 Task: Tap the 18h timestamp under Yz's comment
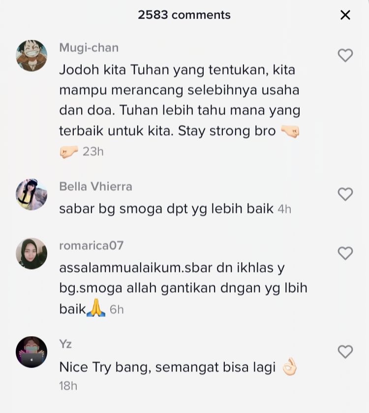click(68, 386)
